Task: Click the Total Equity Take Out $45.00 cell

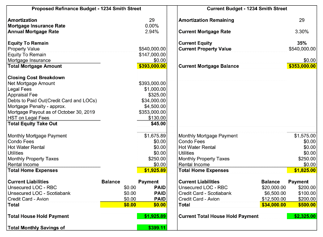Action: tap(158, 123)
